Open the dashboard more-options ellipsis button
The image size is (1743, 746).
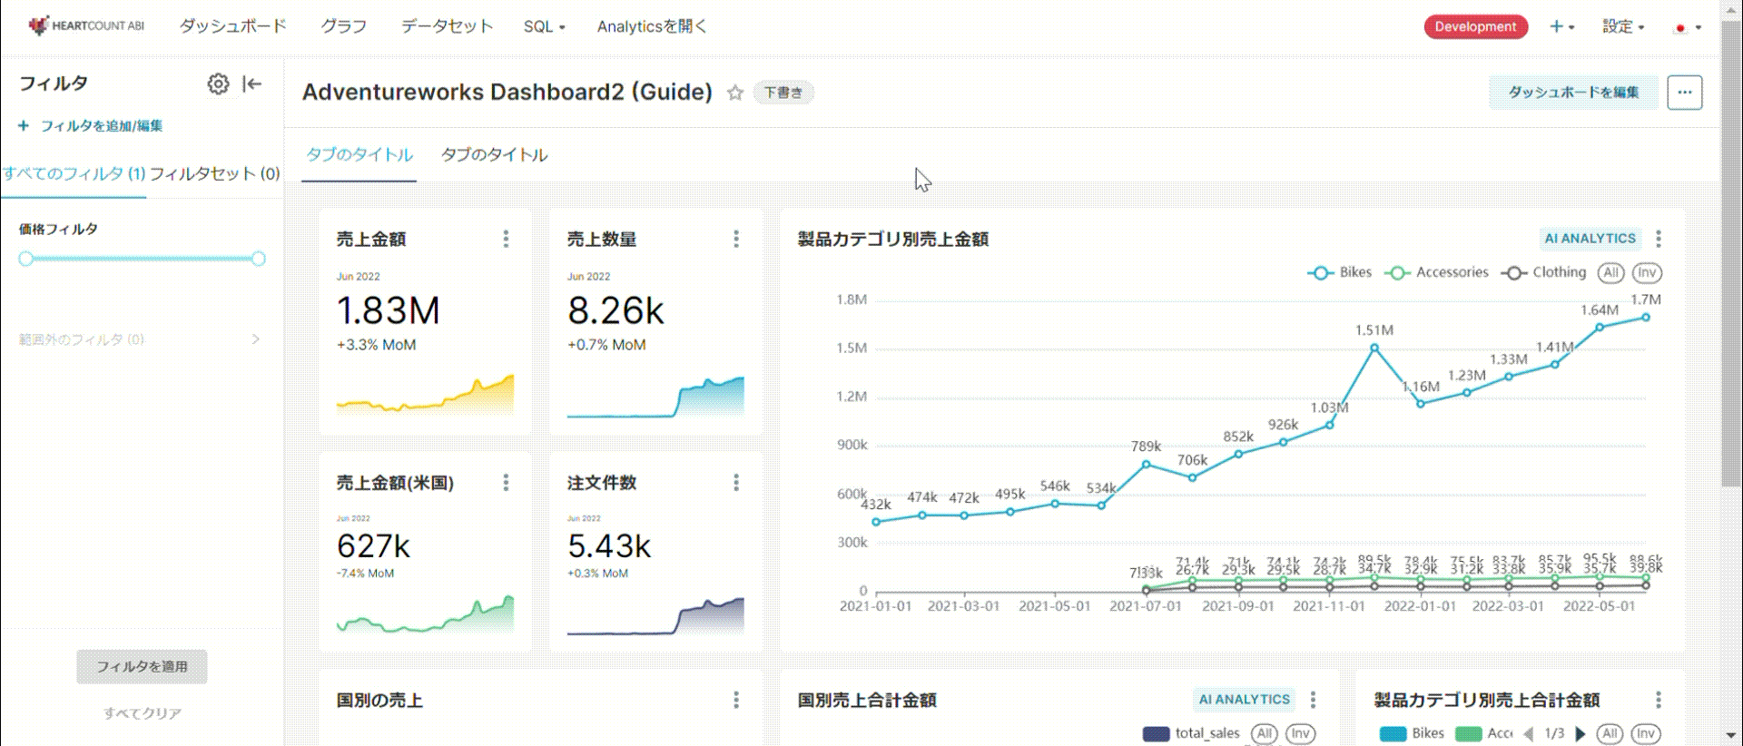[1685, 93]
